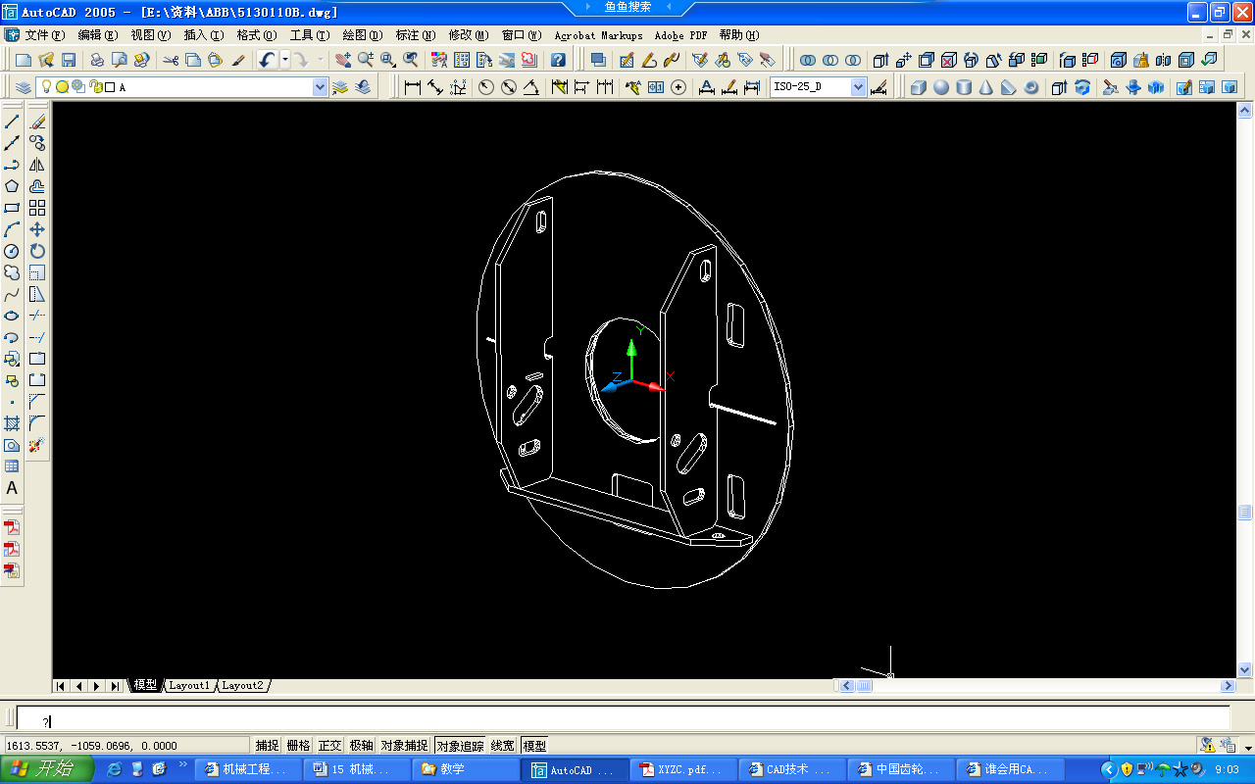The height and width of the screenshot is (784, 1255).
Task: Open the 视图(V) menu
Action: pos(151,35)
